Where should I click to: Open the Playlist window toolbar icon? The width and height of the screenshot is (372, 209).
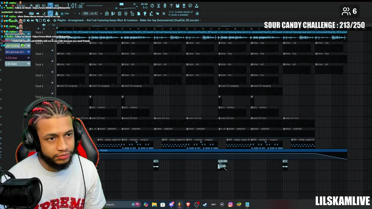(x=107, y=13)
